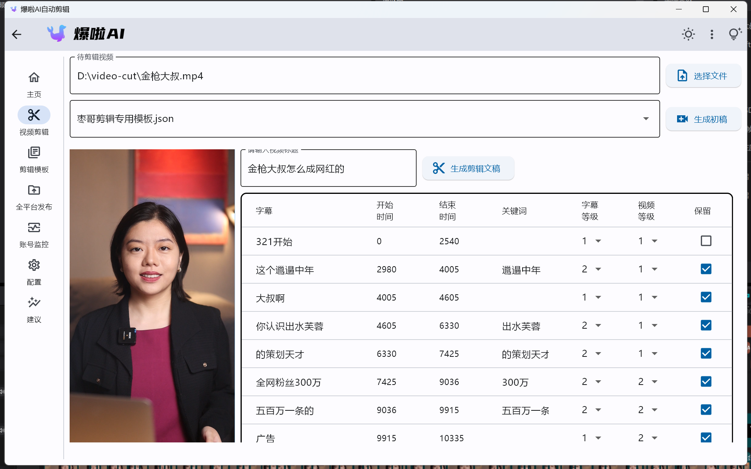Open the three-dot more options menu
Screen dimensions: 751x469
[712, 34]
